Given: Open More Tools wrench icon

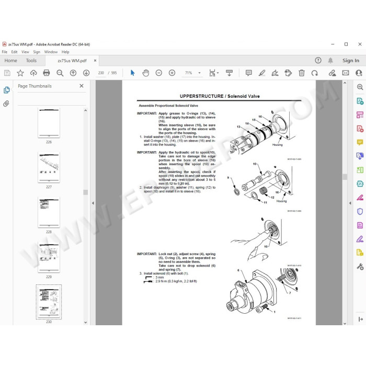Looking at the screenshot, I should click(360, 267).
